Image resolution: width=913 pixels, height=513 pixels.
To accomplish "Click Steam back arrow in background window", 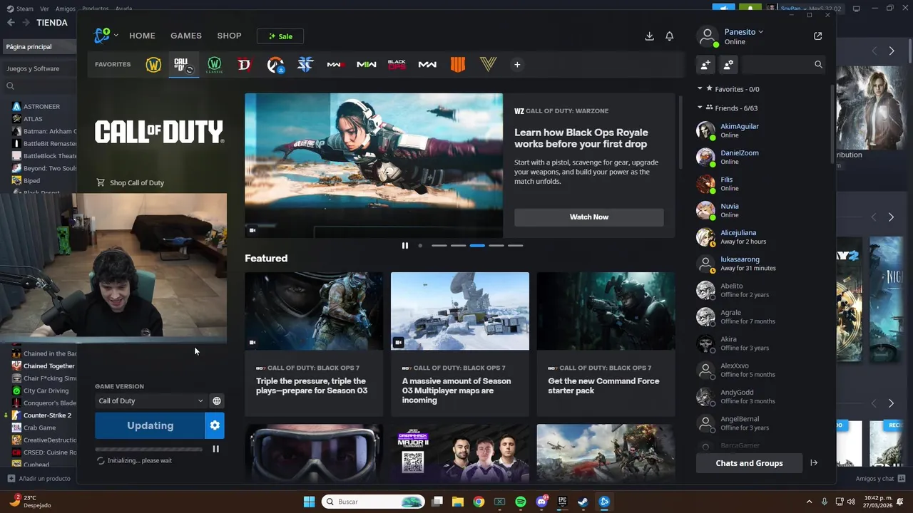I will coord(11,23).
